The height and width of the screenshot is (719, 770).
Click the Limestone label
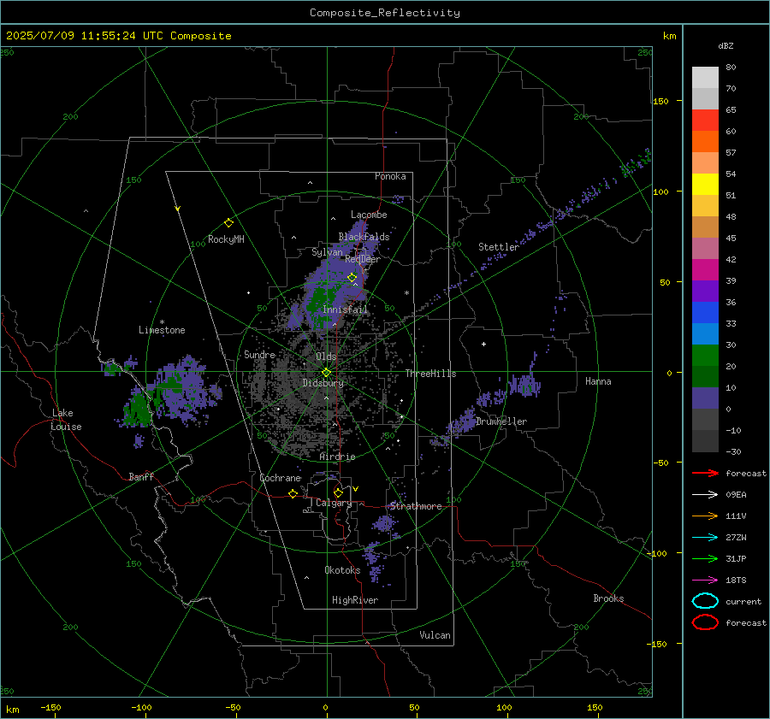162,330
